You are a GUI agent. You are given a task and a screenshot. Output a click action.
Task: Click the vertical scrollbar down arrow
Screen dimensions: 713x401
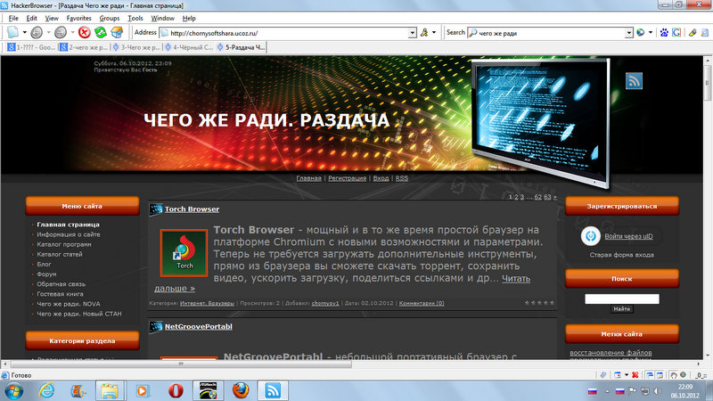click(708, 356)
